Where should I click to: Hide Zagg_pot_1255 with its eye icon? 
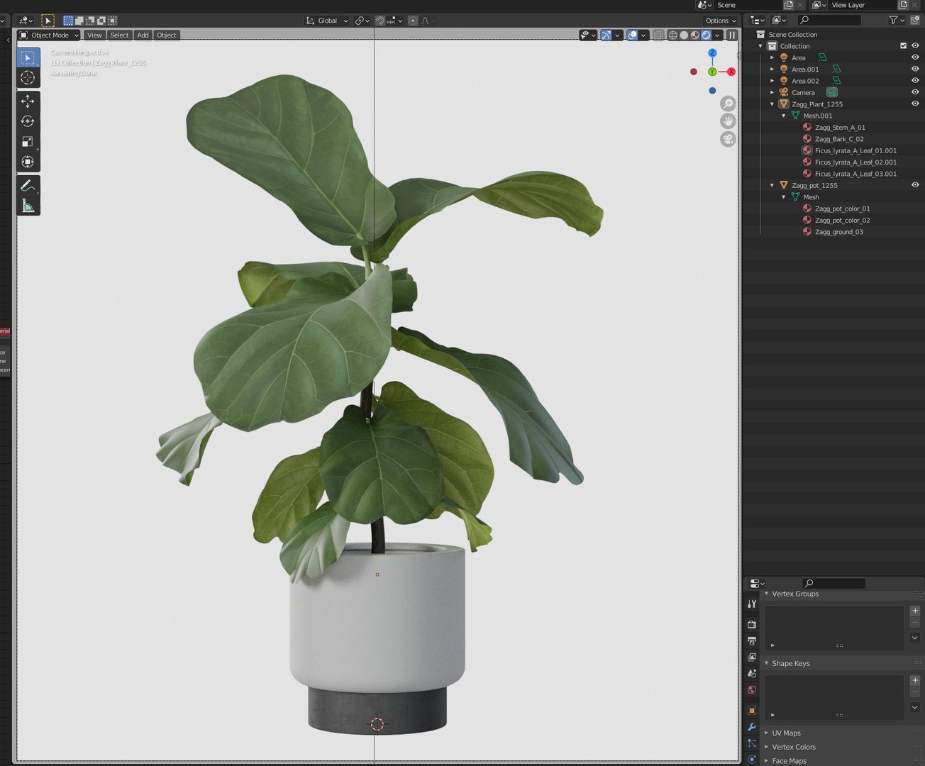(x=915, y=185)
